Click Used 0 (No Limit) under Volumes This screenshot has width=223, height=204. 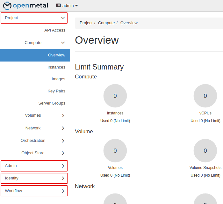pos(115,175)
